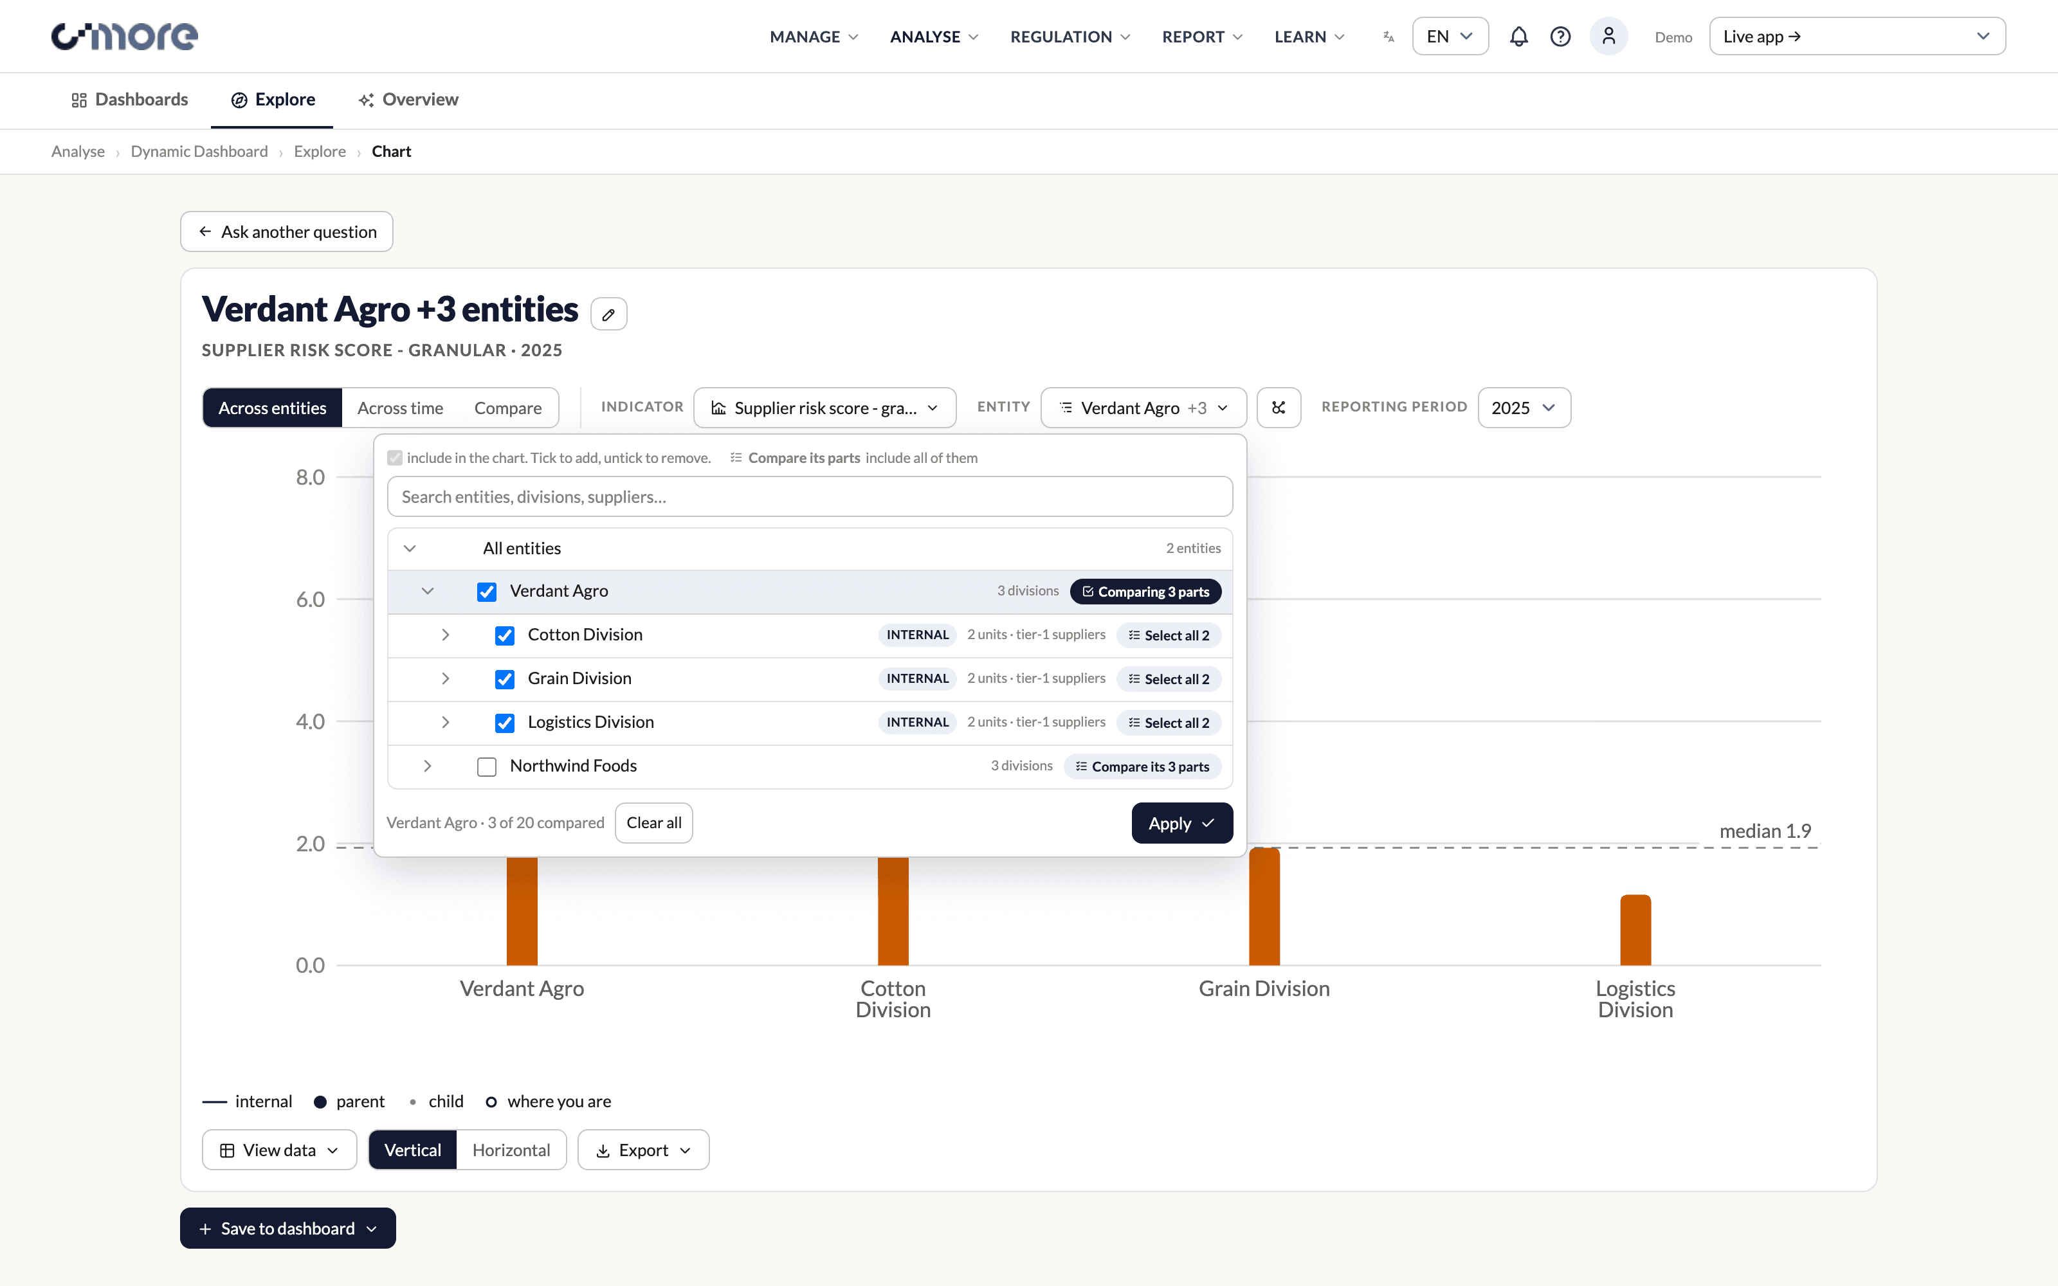Click the entity hierarchy icon button next to Entity
The height and width of the screenshot is (1286, 2058).
1279,408
